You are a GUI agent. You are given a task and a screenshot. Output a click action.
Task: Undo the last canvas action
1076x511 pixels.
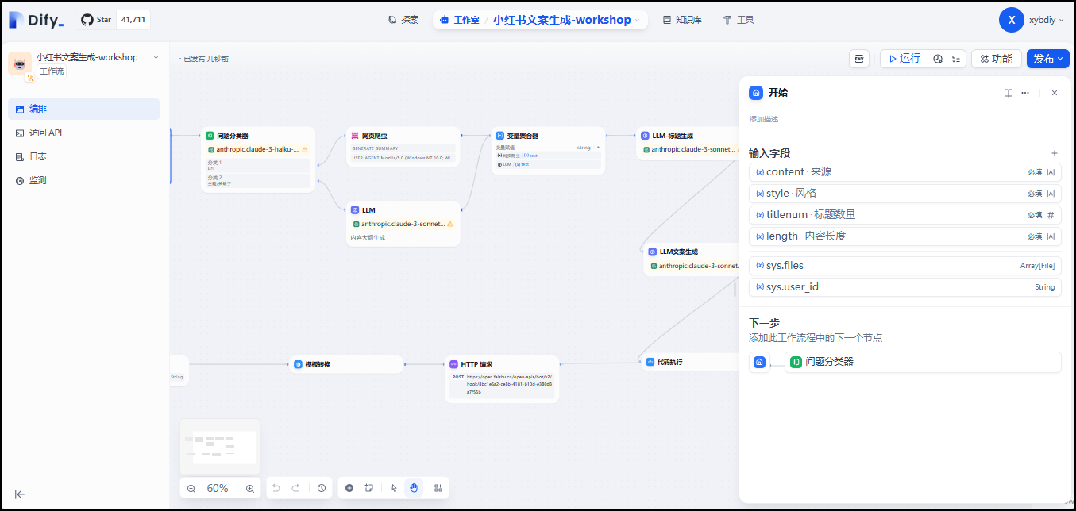point(276,488)
